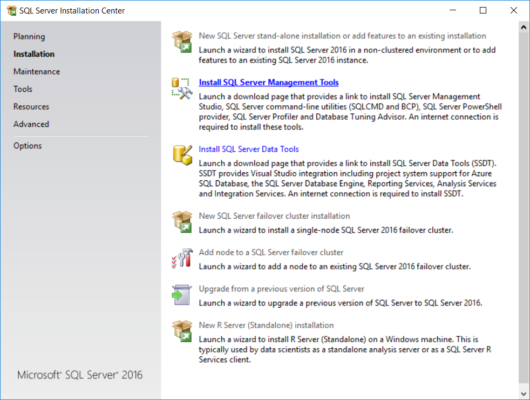
Task: Start new SQL Server stand-alone installation
Action: click(x=342, y=36)
